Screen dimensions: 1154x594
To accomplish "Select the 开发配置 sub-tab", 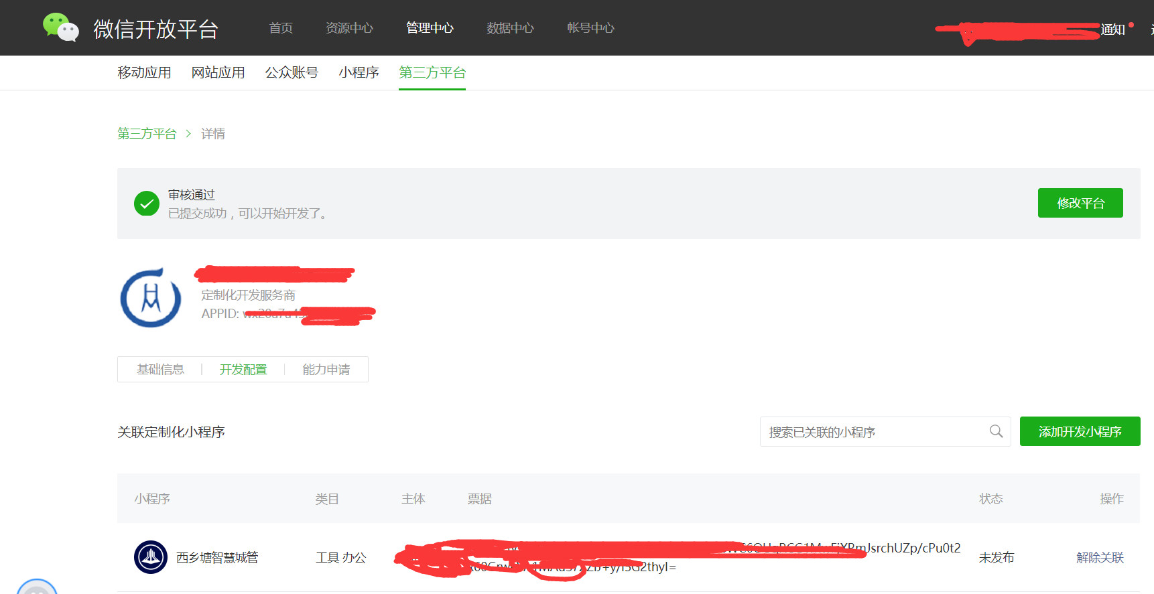I will click(243, 370).
